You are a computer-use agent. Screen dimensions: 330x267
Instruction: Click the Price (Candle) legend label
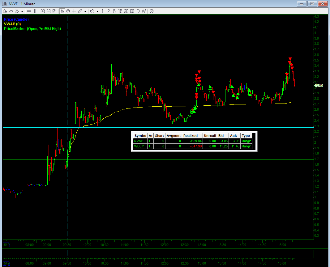click(16, 19)
